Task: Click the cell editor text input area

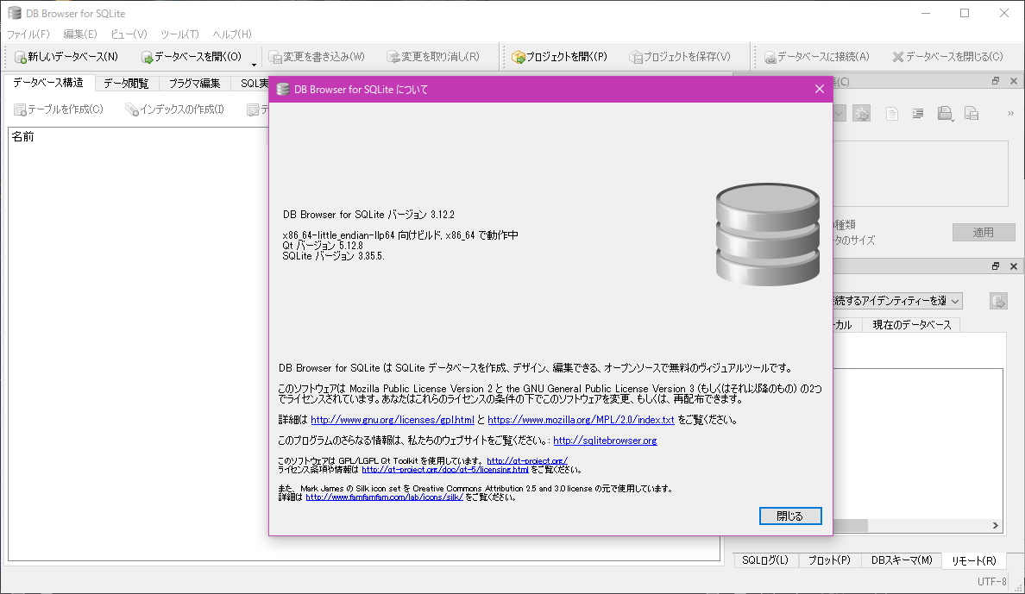Action: [x=921, y=174]
